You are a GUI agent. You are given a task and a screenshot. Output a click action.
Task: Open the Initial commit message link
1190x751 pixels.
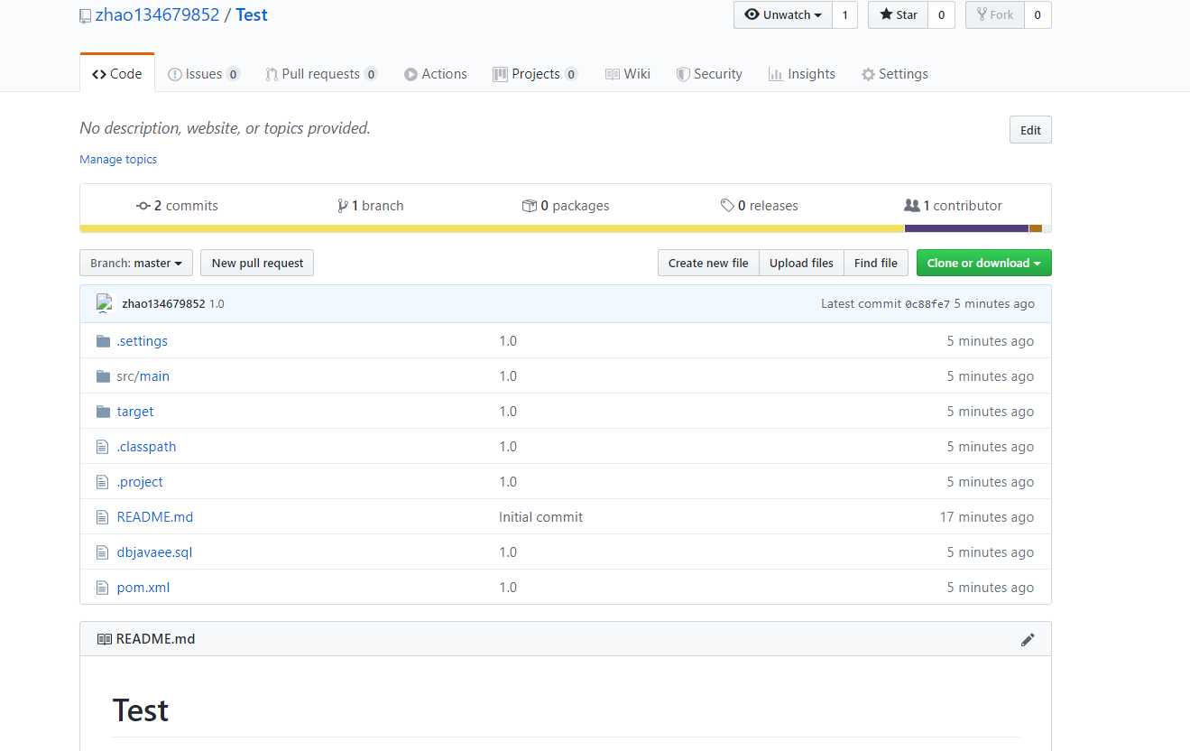click(x=540, y=517)
